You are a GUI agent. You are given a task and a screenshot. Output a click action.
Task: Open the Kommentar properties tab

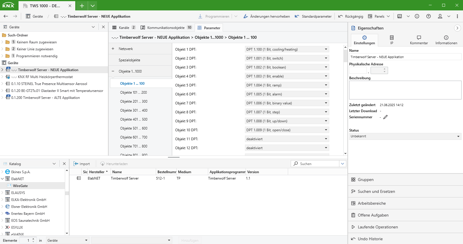click(419, 40)
